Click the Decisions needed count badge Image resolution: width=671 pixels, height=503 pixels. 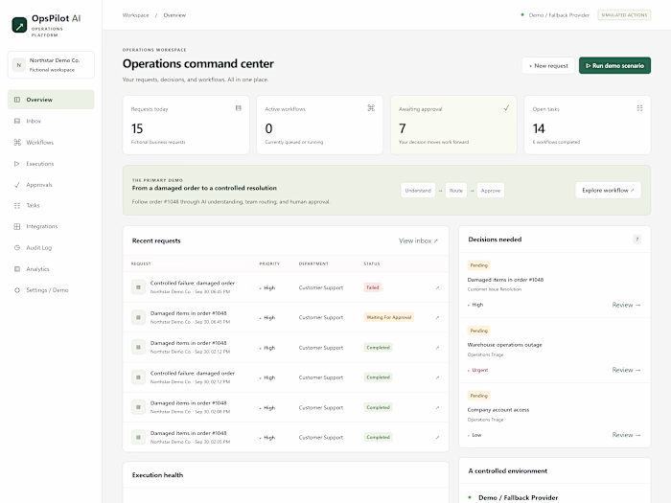(x=636, y=240)
